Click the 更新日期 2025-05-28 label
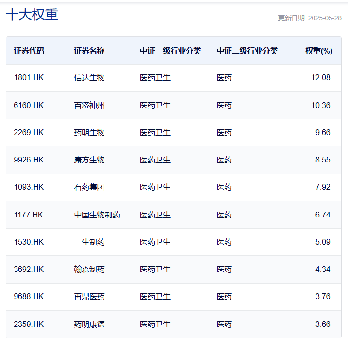The height and width of the screenshot is (343, 348). pos(310,18)
